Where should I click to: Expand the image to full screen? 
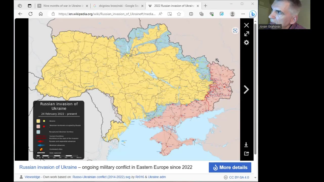tap(247, 34)
